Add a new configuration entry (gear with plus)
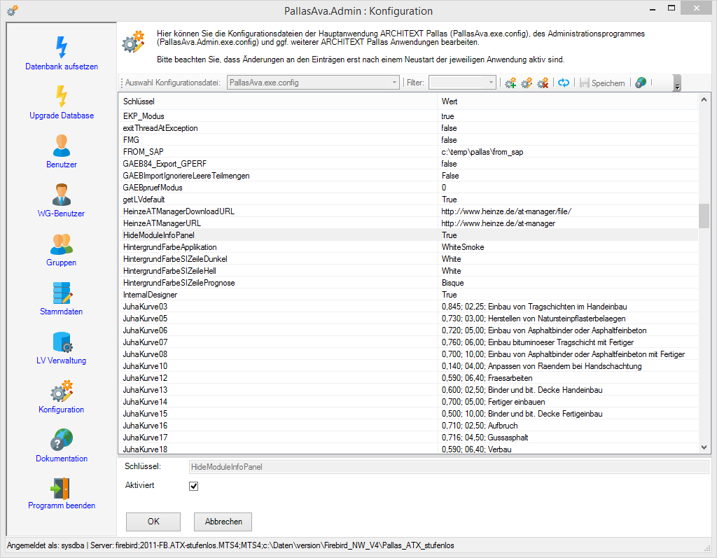Image resolution: width=717 pixels, height=558 pixels. point(510,83)
